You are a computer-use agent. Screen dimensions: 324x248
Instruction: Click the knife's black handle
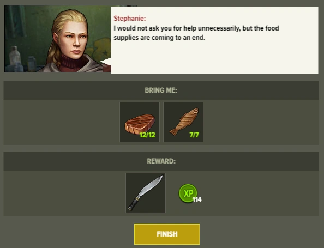(x=134, y=204)
